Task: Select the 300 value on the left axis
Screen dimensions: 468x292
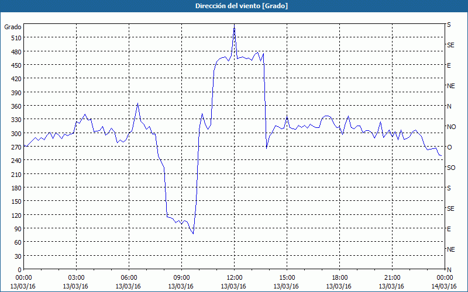Action: 16,134
